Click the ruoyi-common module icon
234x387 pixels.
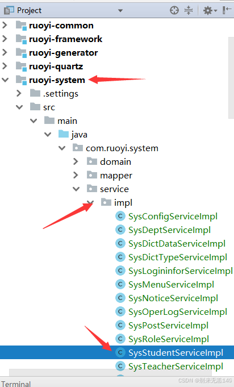point(21,26)
